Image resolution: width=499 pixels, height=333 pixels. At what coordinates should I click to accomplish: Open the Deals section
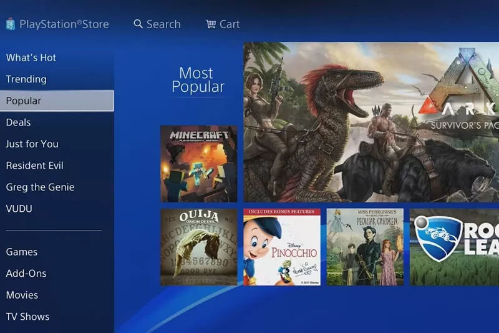pos(19,122)
